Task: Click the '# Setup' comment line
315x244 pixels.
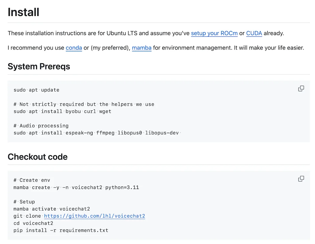Action: coord(24,202)
